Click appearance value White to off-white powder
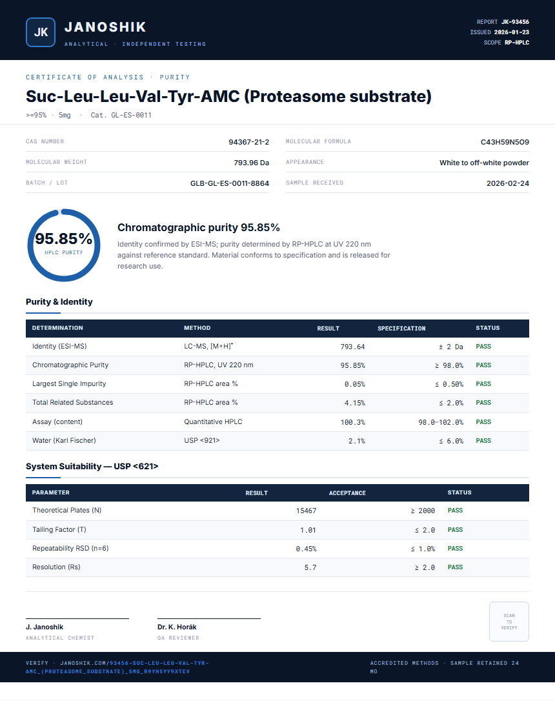555x701 pixels. pyautogui.click(x=485, y=163)
